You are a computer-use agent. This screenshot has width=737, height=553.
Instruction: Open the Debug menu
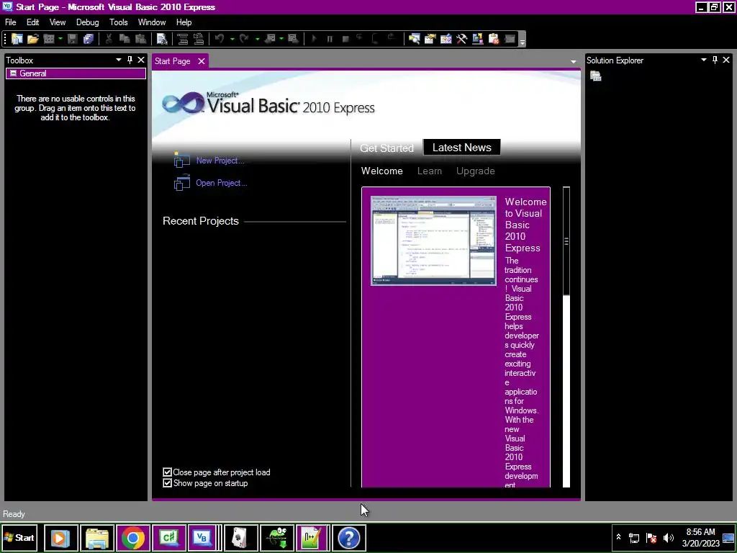(x=87, y=22)
